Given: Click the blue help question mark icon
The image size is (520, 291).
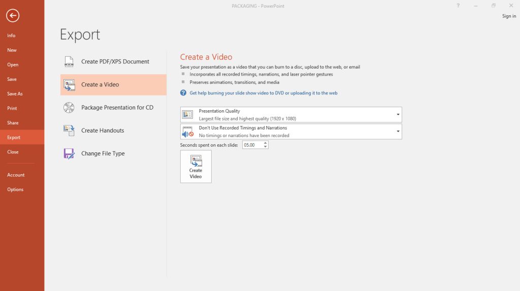Looking at the screenshot, I should click(x=183, y=93).
